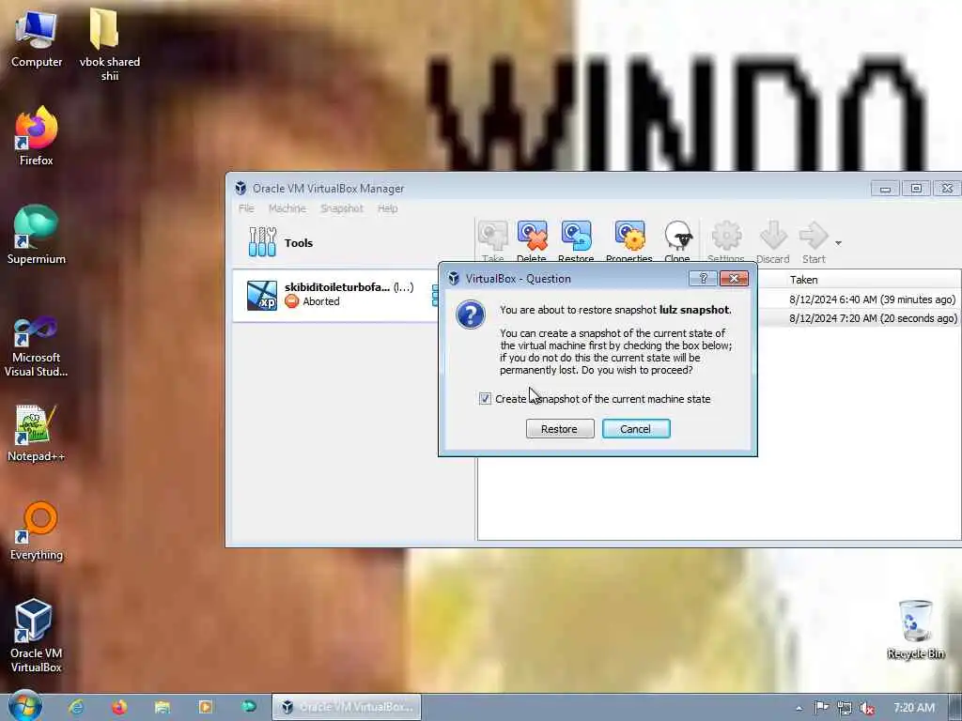Maximize the VirtualBox Manager window
Viewport: 962px width, 721px height.
(x=916, y=189)
